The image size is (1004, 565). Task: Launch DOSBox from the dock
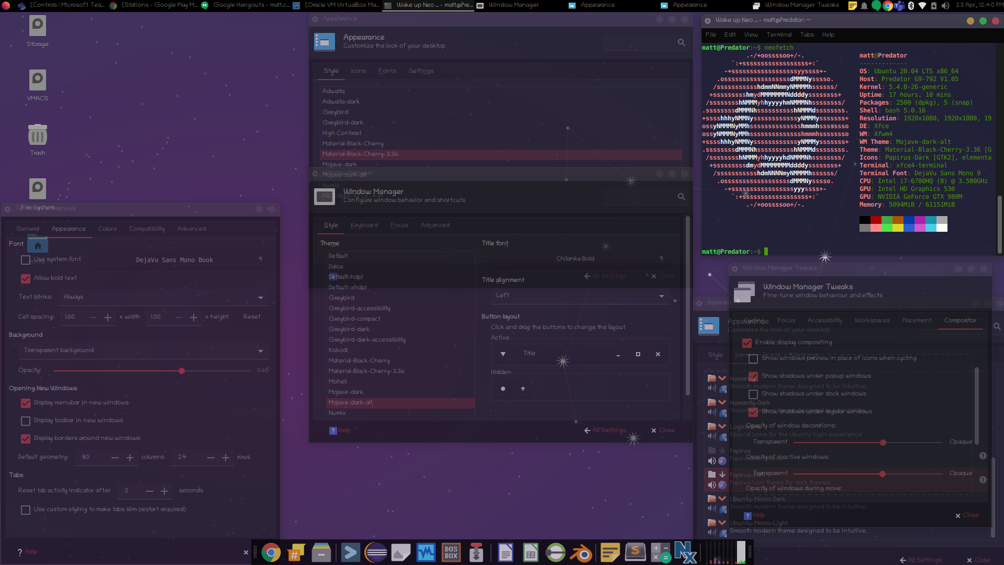click(451, 552)
